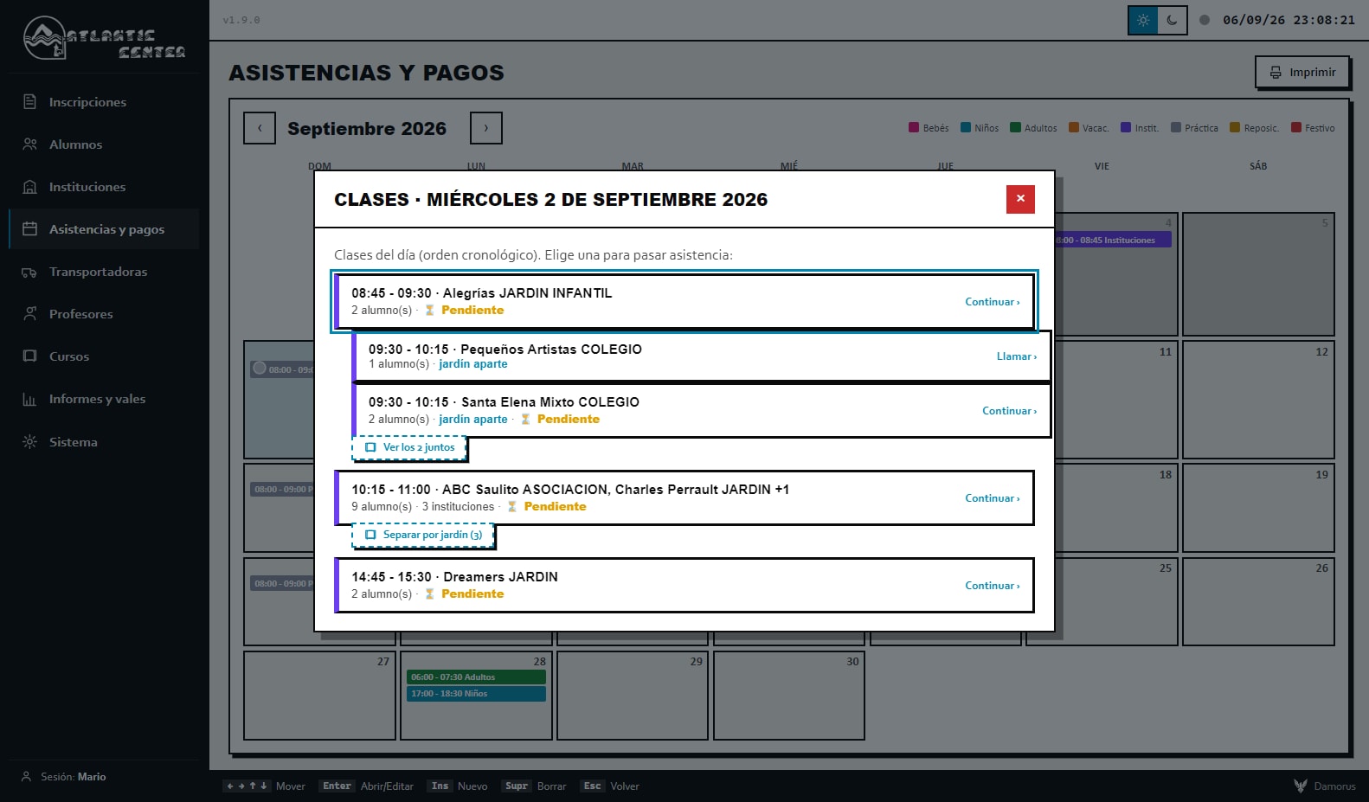Click the Profesores person icon
Screen dimensions: 1369x802
(x=29, y=314)
